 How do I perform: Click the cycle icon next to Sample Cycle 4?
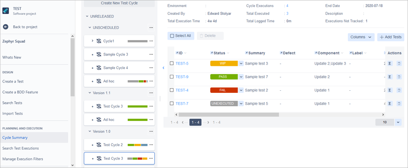(99, 68)
